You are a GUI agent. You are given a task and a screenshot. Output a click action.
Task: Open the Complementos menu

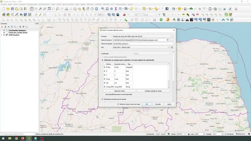[44, 4]
